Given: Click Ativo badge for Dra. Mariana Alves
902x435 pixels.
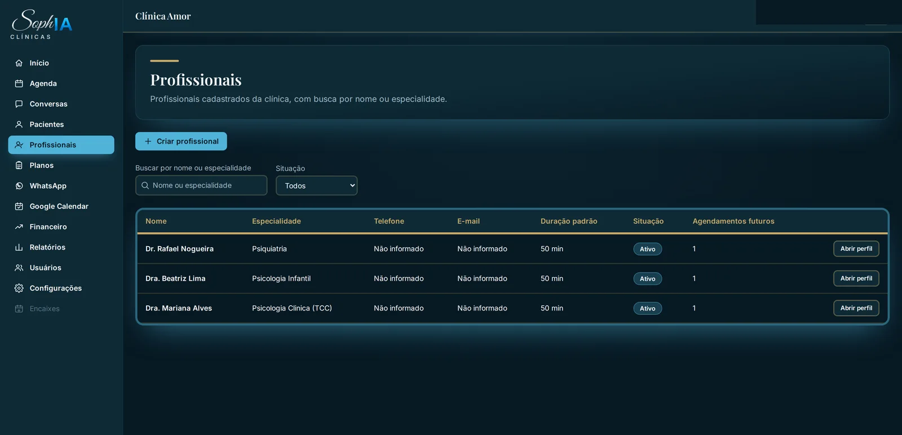Looking at the screenshot, I should point(647,309).
